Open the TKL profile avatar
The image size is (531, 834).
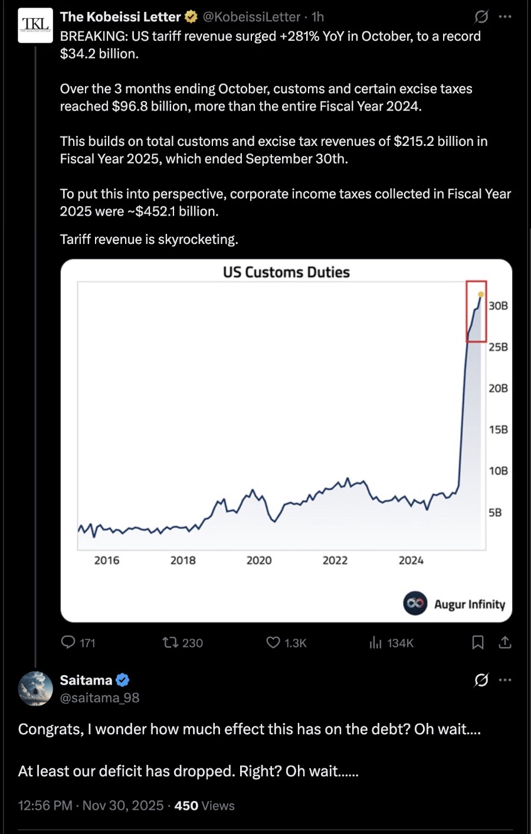35,25
